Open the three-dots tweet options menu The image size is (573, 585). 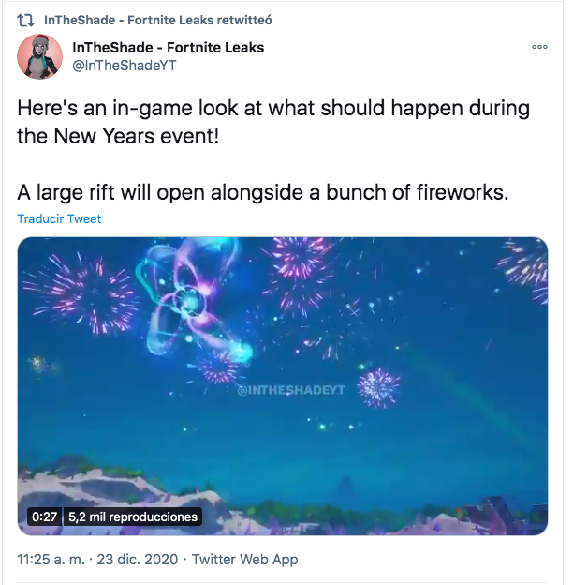click(539, 47)
